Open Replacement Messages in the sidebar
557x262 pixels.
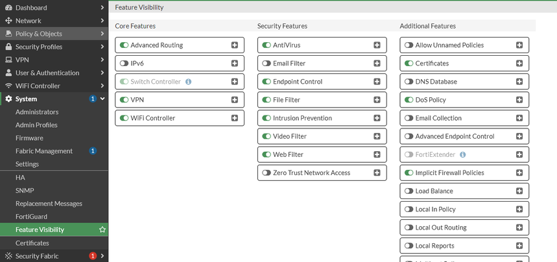click(49, 204)
